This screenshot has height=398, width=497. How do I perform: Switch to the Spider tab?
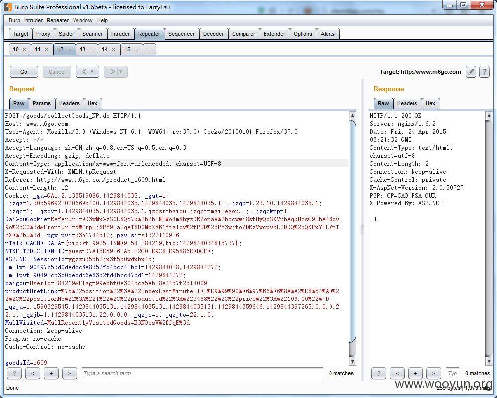(x=66, y=34)
